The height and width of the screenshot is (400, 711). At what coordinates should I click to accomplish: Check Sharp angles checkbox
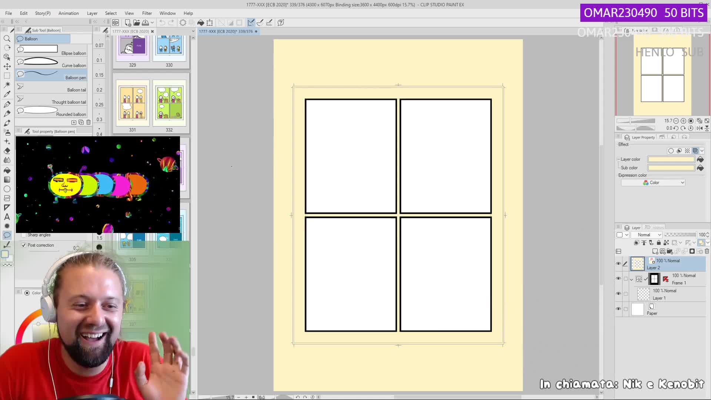[24, 235]
